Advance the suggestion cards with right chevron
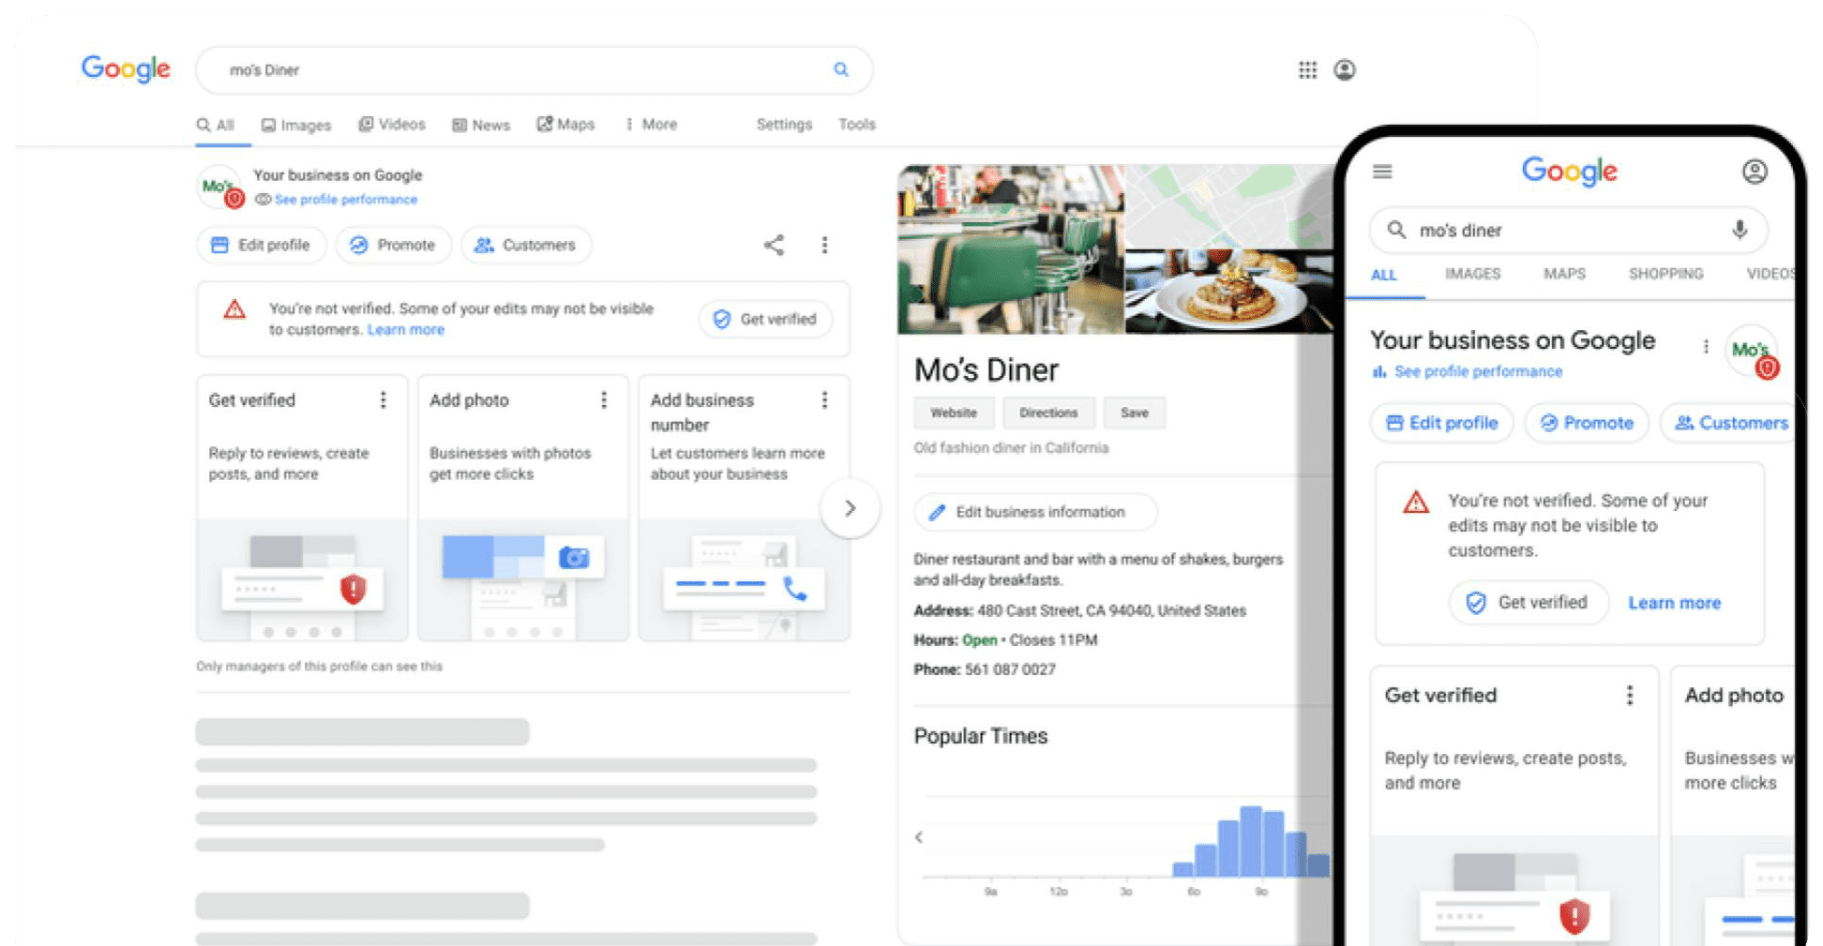Viewport: 1823px width, 946px height. coord(850,508)
